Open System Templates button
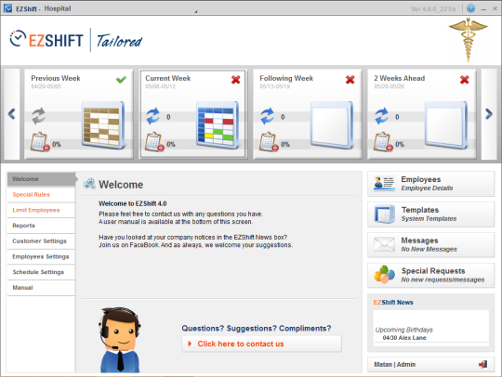Image resolution: width=502 pixels, height=377 pixels. click(431, 214)
